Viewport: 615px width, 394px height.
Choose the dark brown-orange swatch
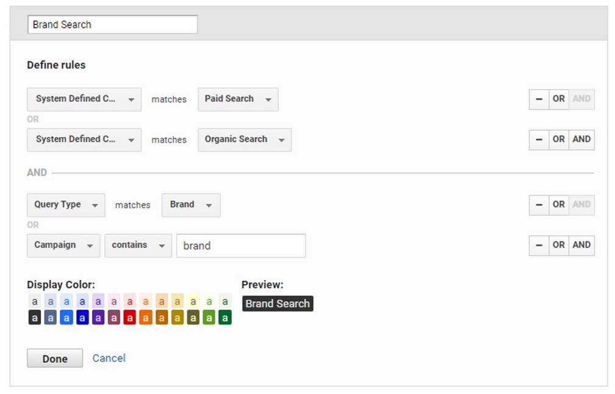click(162, 318)
